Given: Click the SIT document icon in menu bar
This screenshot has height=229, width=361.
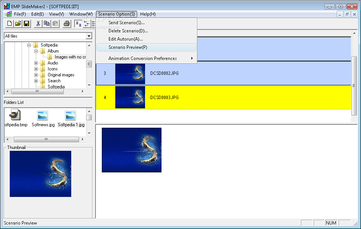Looking at the screenshot, I should (9, 14).
